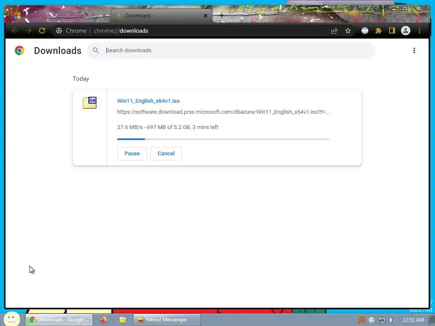Open the profile avatar menu
Screen dimensions: 435x326
tap(406, 31)
